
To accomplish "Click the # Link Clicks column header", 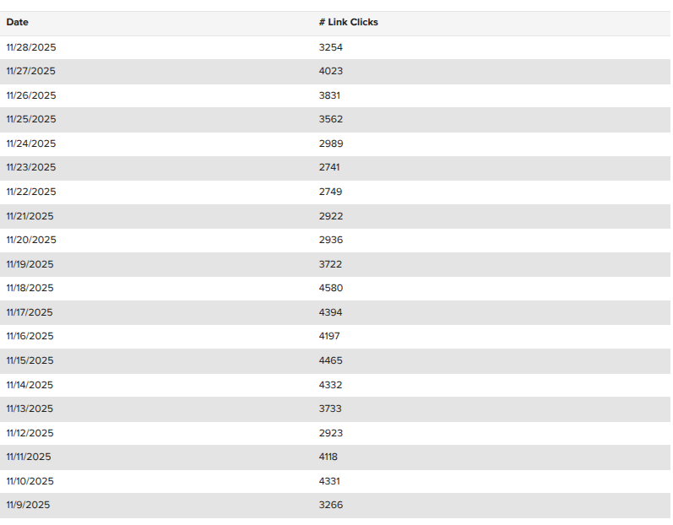I will [348, 23].
